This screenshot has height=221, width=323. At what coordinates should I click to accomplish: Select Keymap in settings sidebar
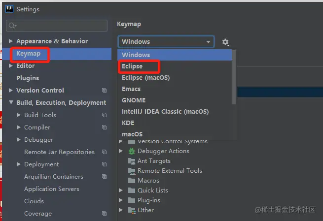tap(57, 54)
